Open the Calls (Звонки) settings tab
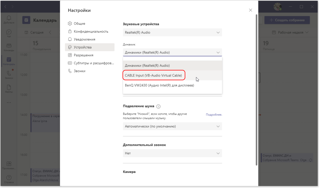This screenshot has width=319, height=188. click(x=90, y=71)
